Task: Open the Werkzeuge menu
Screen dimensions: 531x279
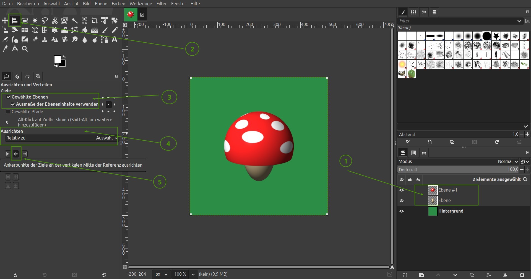Action: pos(141,4)
